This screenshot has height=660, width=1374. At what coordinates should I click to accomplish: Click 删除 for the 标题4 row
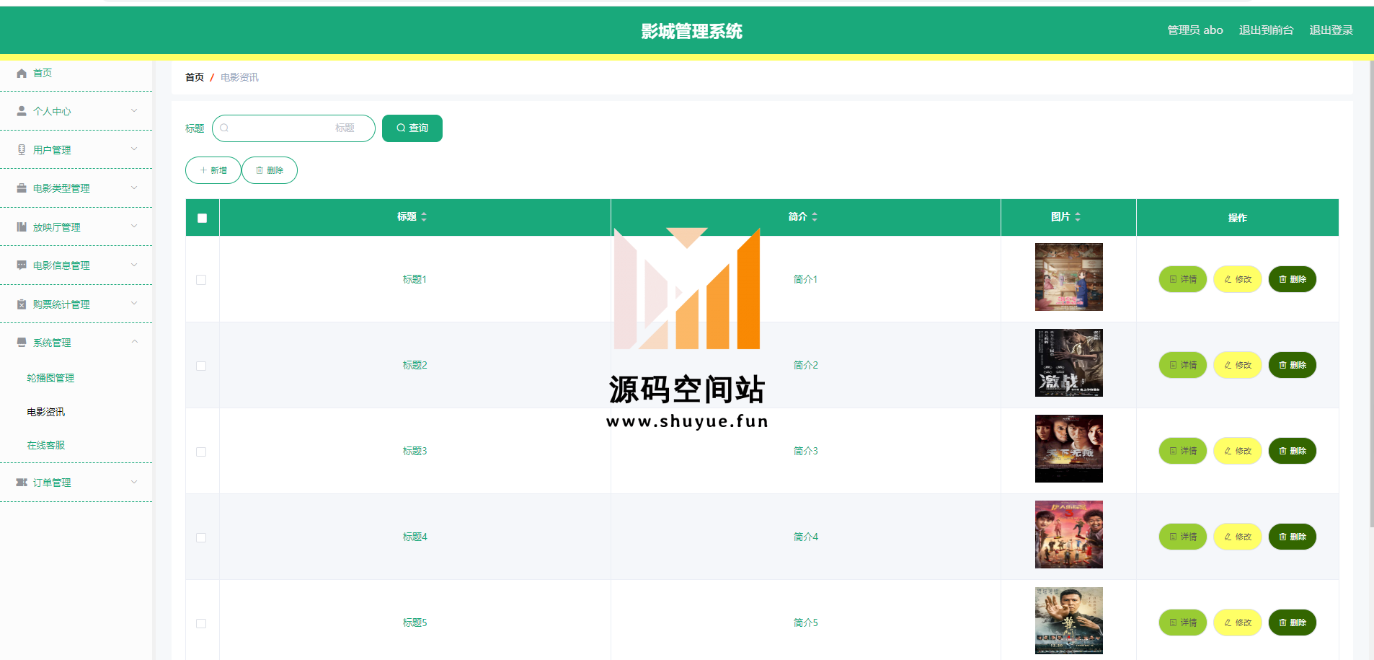click(1293, 537)
